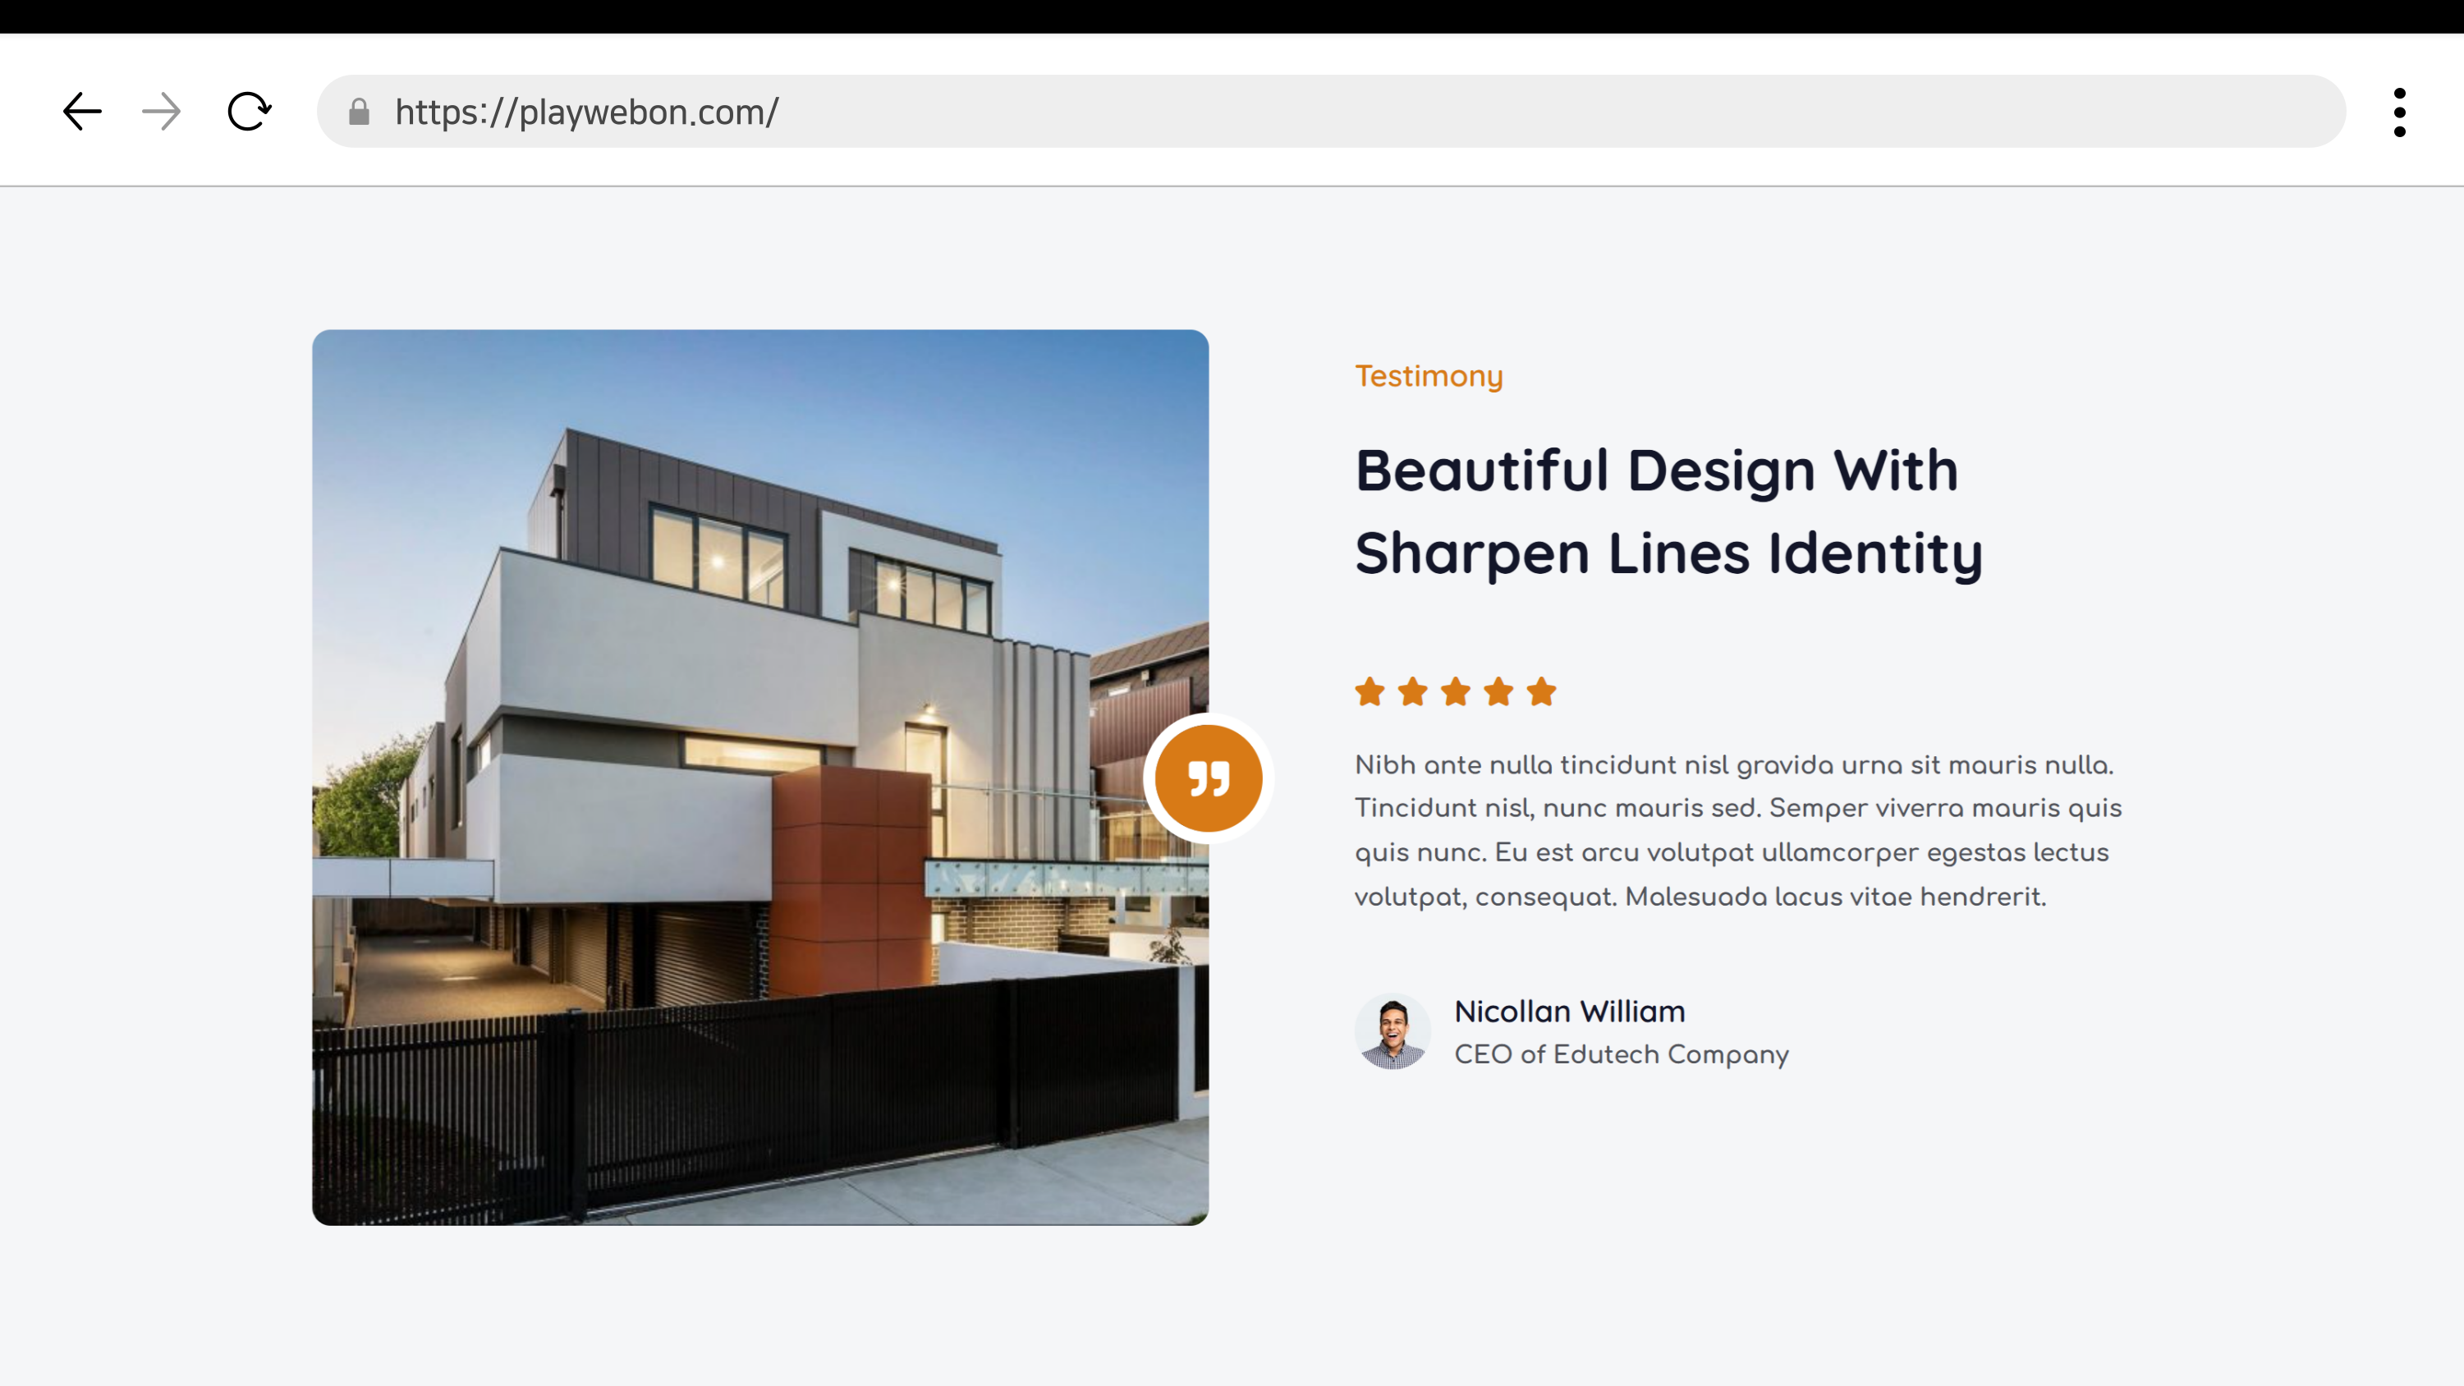Click the fourth rating star
The image size is (2464, 1386).
coord(1499,691)
